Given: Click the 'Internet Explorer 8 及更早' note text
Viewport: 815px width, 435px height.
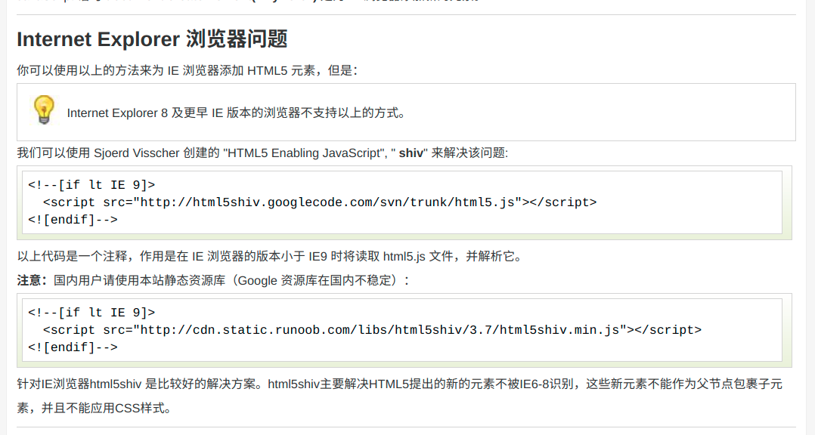Looking at the screenshot, I should click(x=236, y=113).
